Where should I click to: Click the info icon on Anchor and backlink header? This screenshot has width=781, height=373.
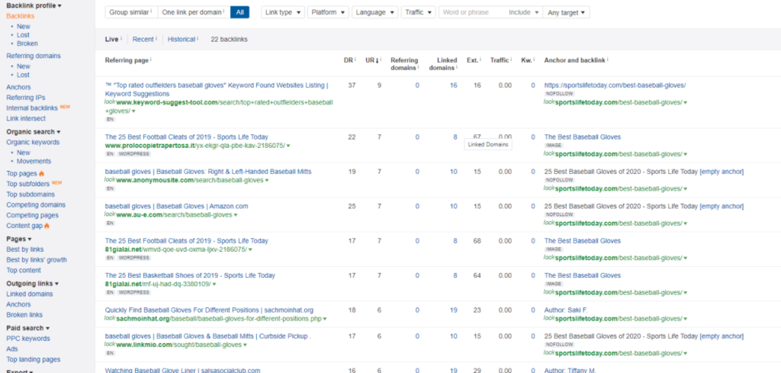608,59
